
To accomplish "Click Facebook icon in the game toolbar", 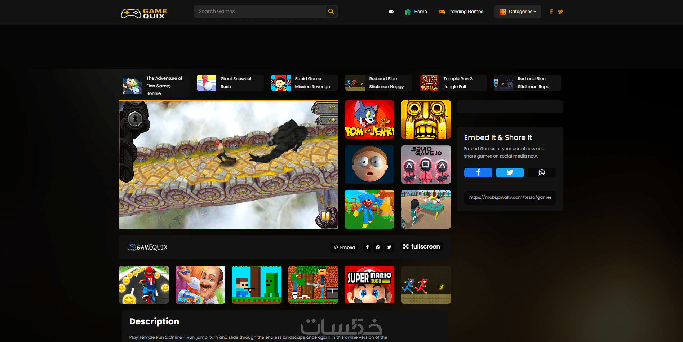I will pyautogui.click(x=367, y=247).
